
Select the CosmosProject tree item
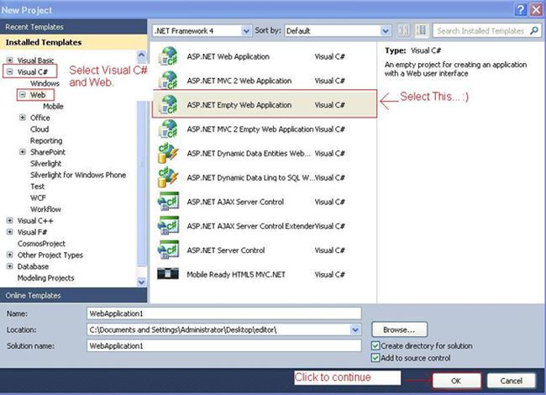pyautogui.click(x=41, y=244)
